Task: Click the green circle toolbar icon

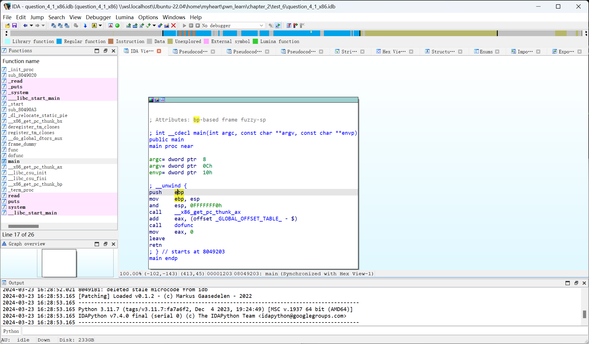Action: tap(117, 26)
